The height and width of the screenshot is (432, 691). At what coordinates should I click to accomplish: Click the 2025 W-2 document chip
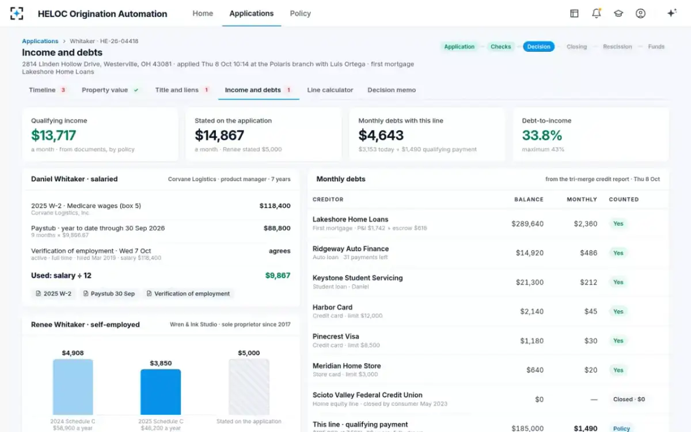pyautogui.click(x=53, y=294)
